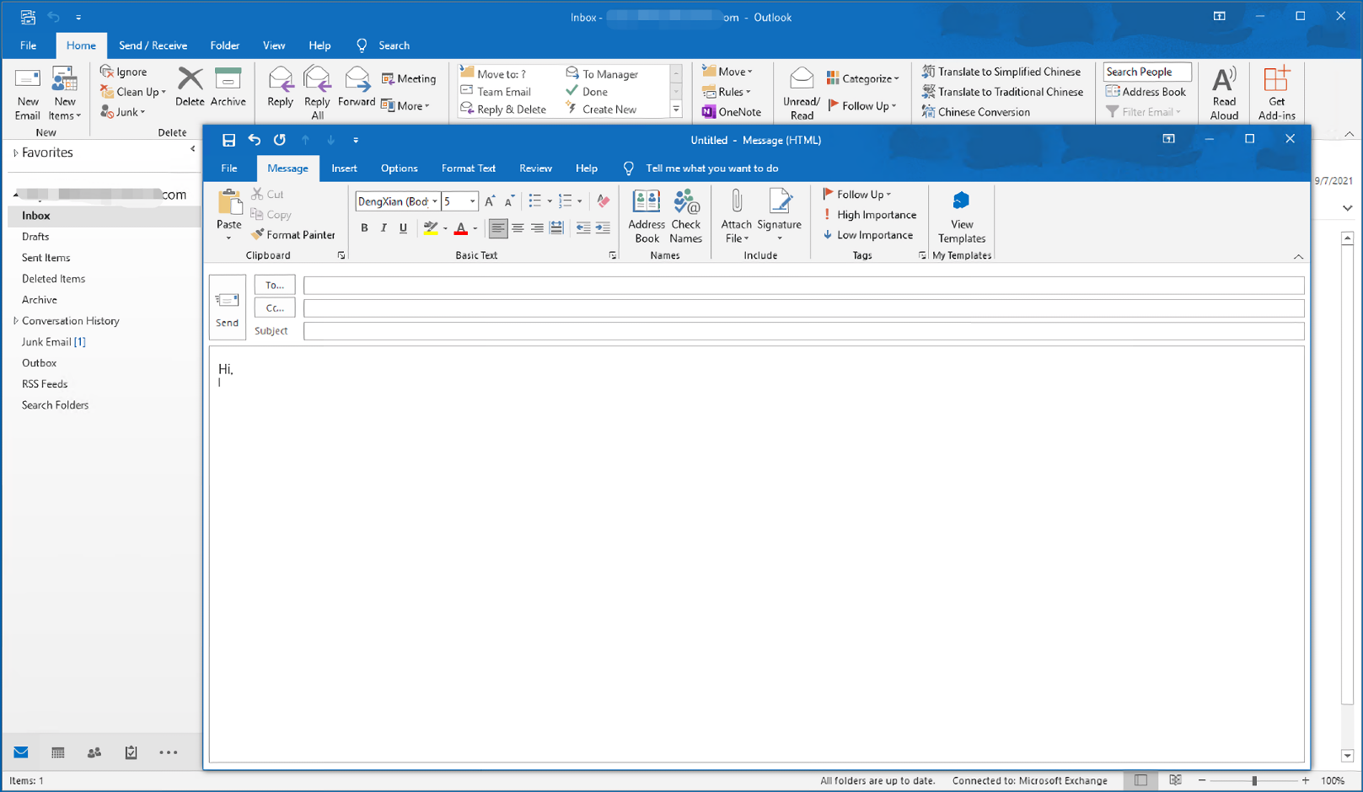Image resolution: width=1363 pixels, height=792 pixels.
Task: Click in the Search People box
Action: point(1146,72)
